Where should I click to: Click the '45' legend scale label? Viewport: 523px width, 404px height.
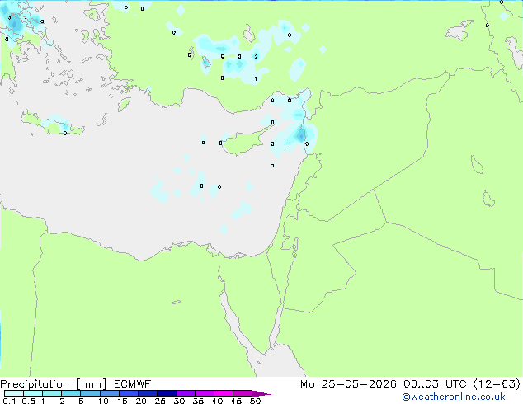[x=236, y=401]
